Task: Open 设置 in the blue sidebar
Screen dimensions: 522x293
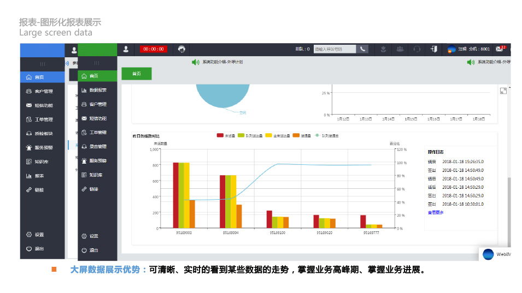Action: pyautogui.click(x=42, y=235)
